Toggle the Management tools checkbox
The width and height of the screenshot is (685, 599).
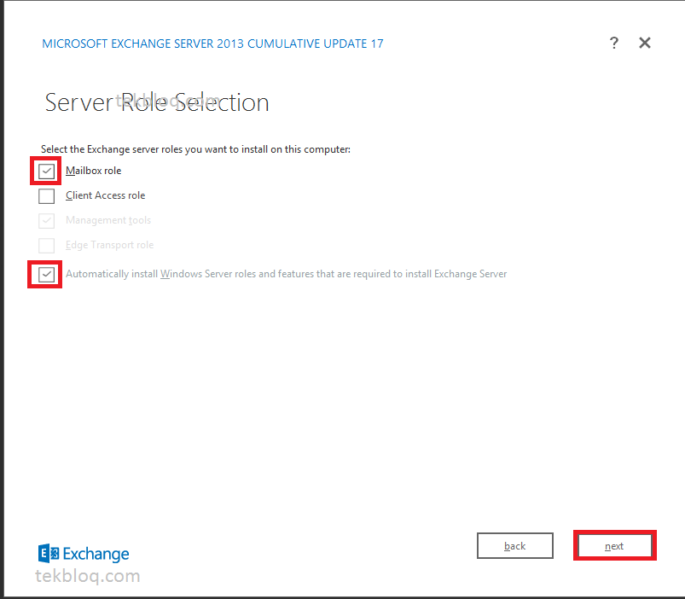tap(46, 221)
